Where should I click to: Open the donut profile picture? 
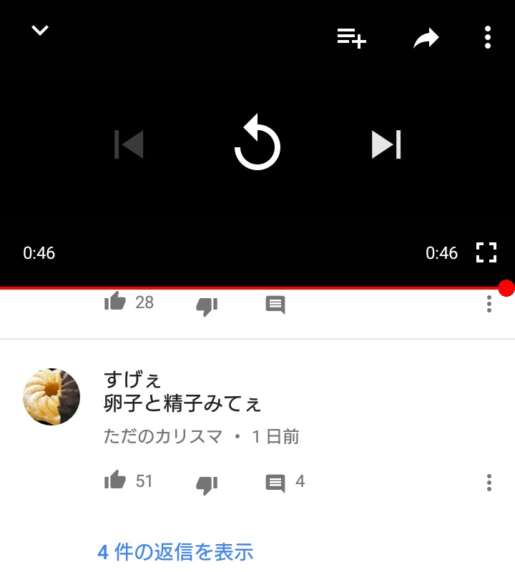51,397
